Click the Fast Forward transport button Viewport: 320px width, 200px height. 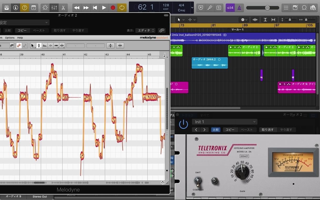(x=86, y=8)
